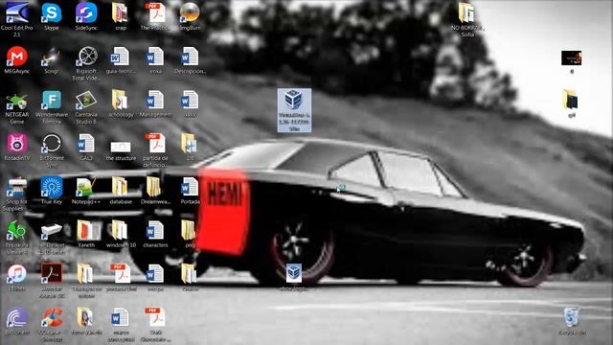This screenshot has height=345, width=613.
Task: Open the True Key shortcut
Action: pos(52,191)
